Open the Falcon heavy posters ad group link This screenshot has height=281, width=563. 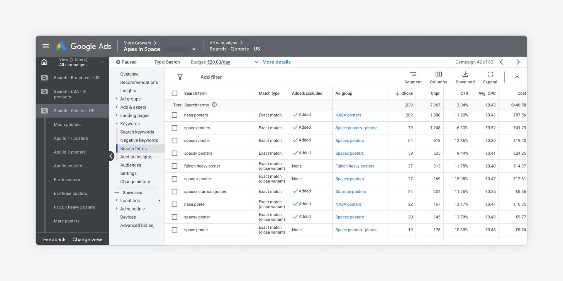355,166
